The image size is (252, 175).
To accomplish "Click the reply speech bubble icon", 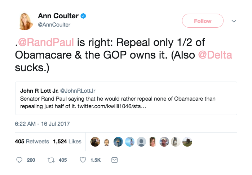I will tap(19, 160).
